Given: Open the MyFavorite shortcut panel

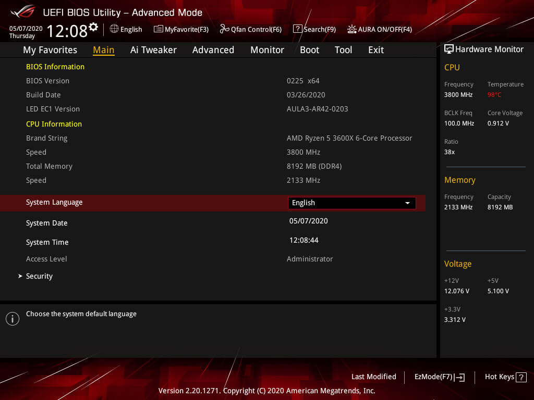Looking at the screenshot, I should pyautogui.click(x=181, y=29).
